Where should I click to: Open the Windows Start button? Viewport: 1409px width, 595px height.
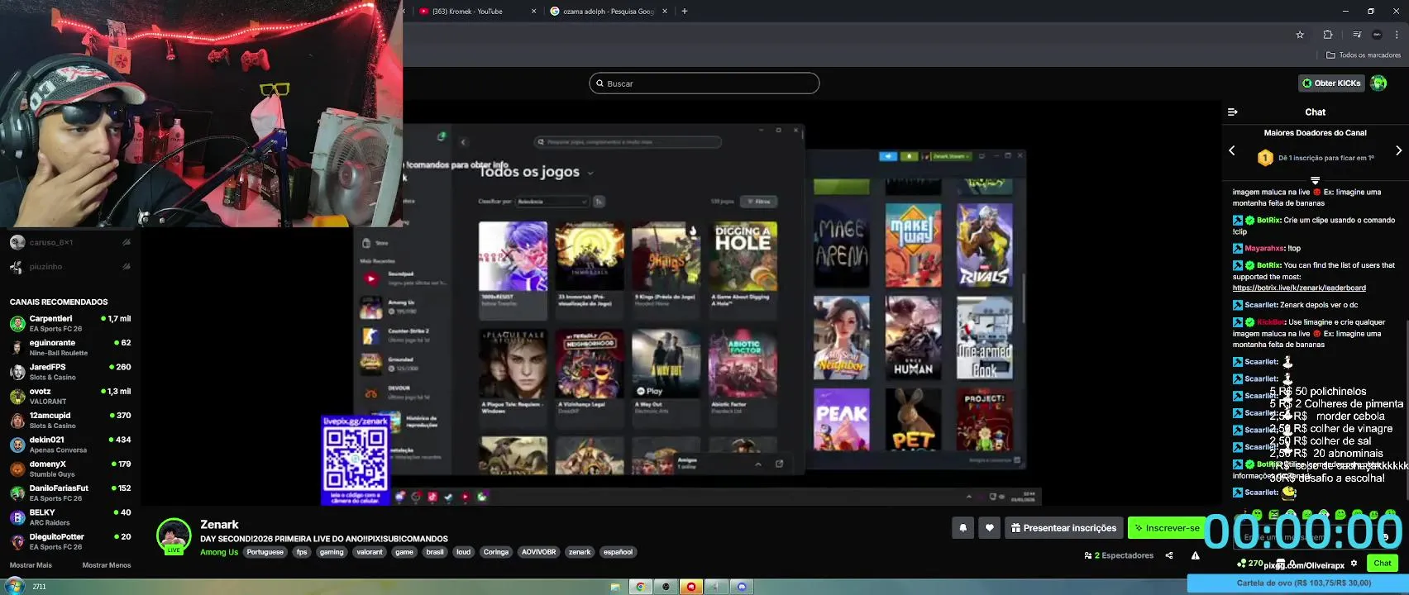point(13,587)
